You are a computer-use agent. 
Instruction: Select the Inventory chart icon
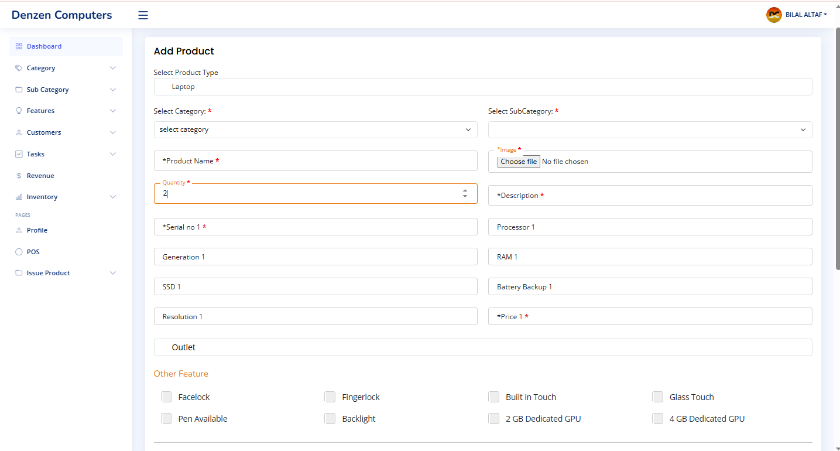18,197
